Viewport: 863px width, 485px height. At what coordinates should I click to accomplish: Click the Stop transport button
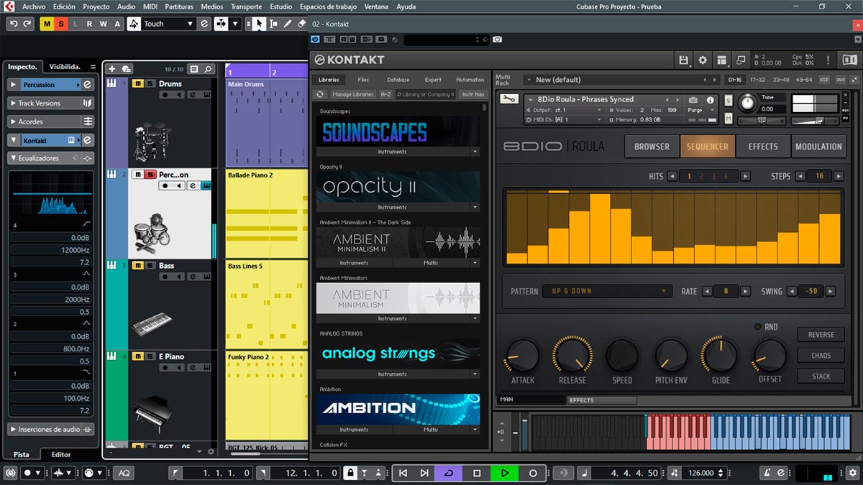click(476, 473)
